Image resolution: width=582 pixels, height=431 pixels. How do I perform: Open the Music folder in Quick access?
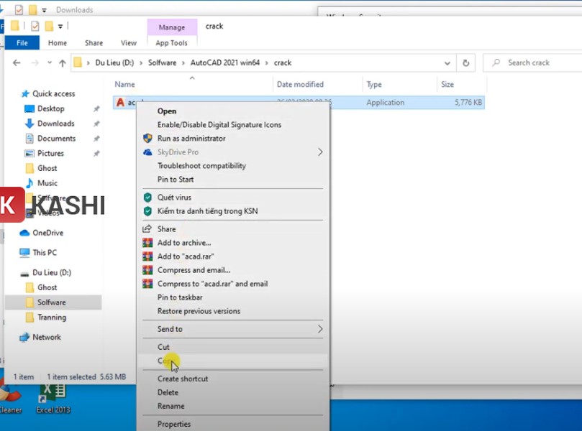tap(47, 183)
